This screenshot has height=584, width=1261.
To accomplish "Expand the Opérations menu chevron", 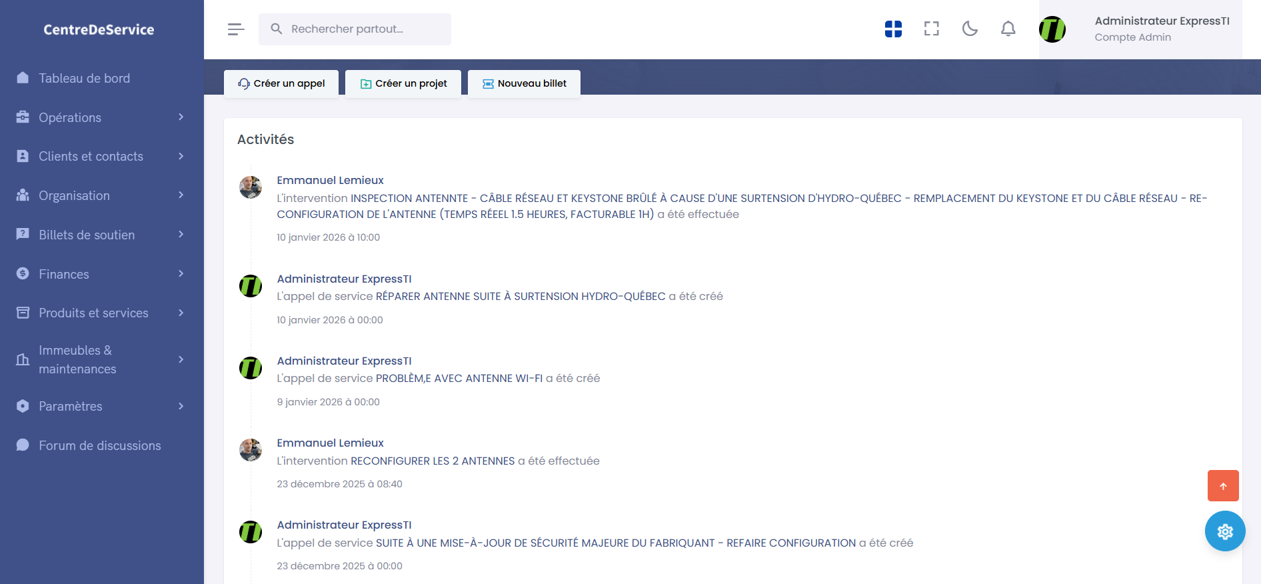I will (x=181, y=117).
